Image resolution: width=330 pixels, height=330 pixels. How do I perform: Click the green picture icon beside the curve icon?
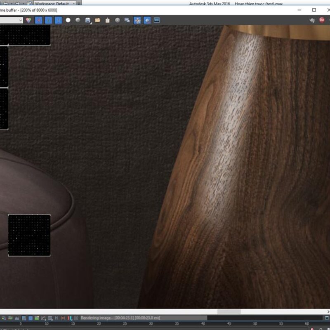(x=37, y=318)
